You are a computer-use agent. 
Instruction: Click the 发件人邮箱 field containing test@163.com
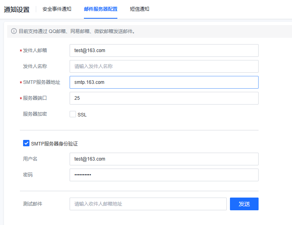pyautogui.click(x=164, y=50)
